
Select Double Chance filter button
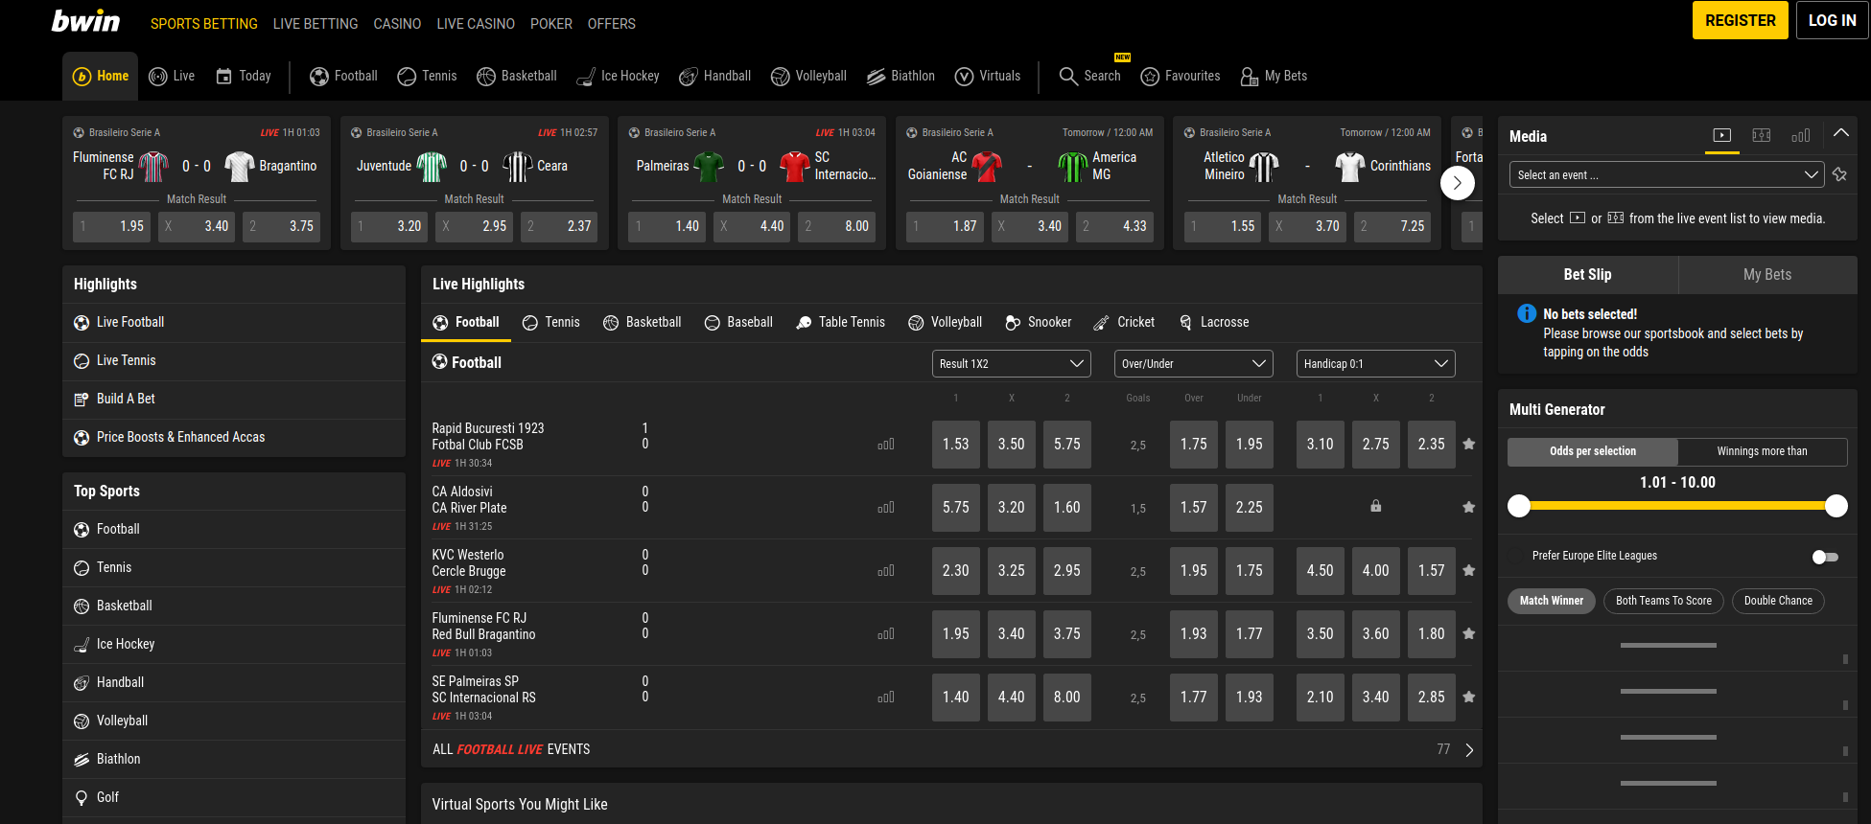click(x=1778, y=601)
